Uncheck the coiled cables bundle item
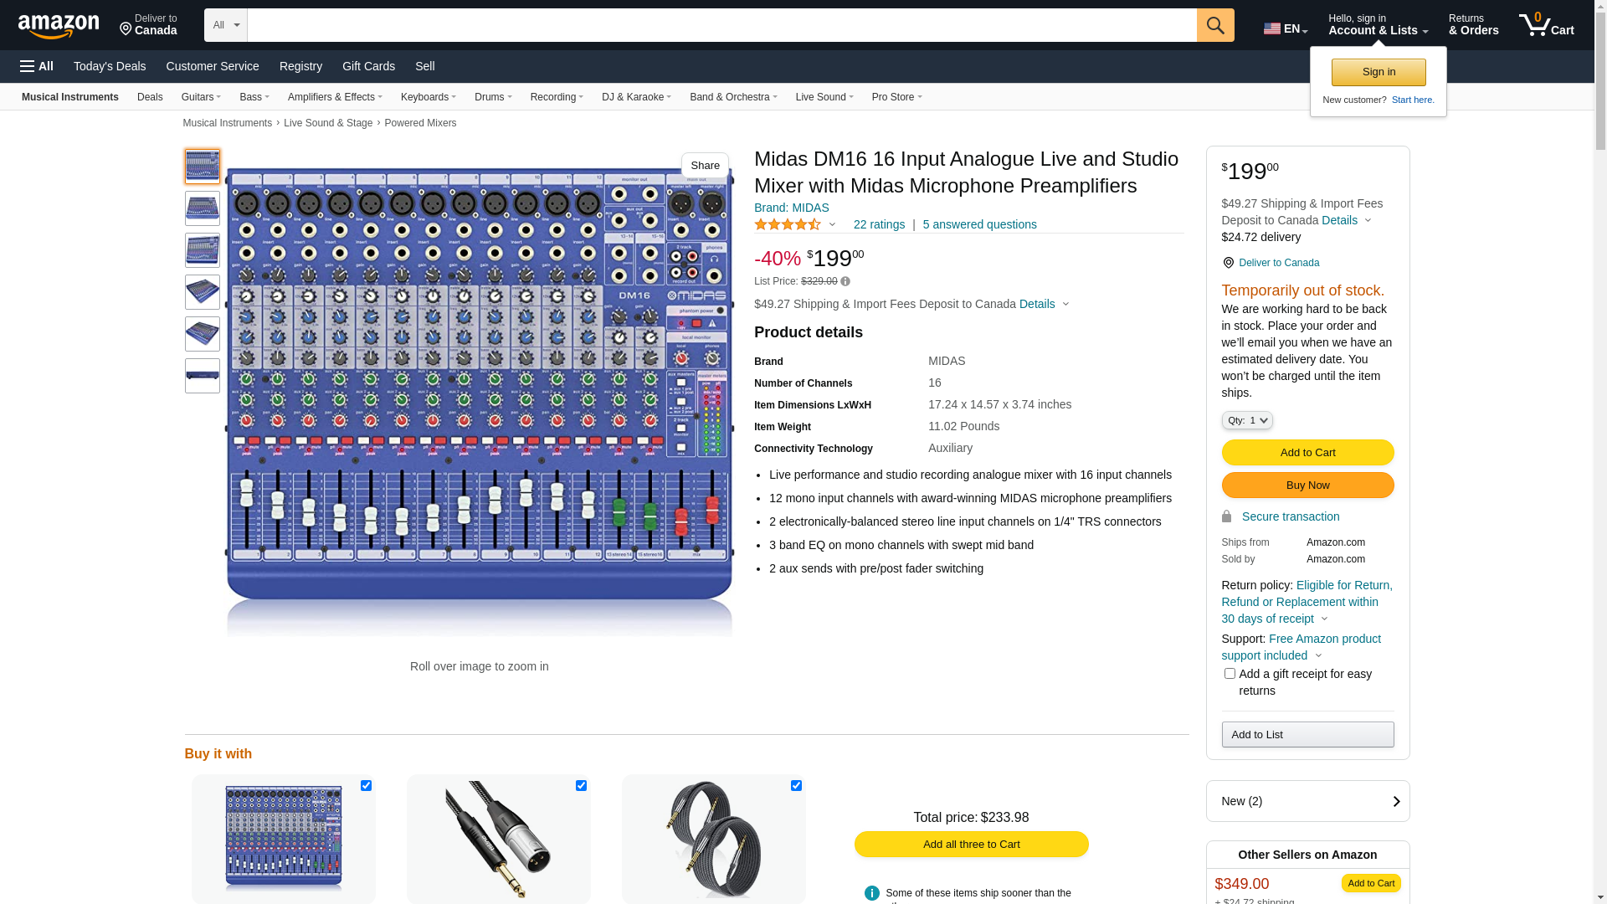Screen dimensions: 1607x904 click(x=796, y=786)
